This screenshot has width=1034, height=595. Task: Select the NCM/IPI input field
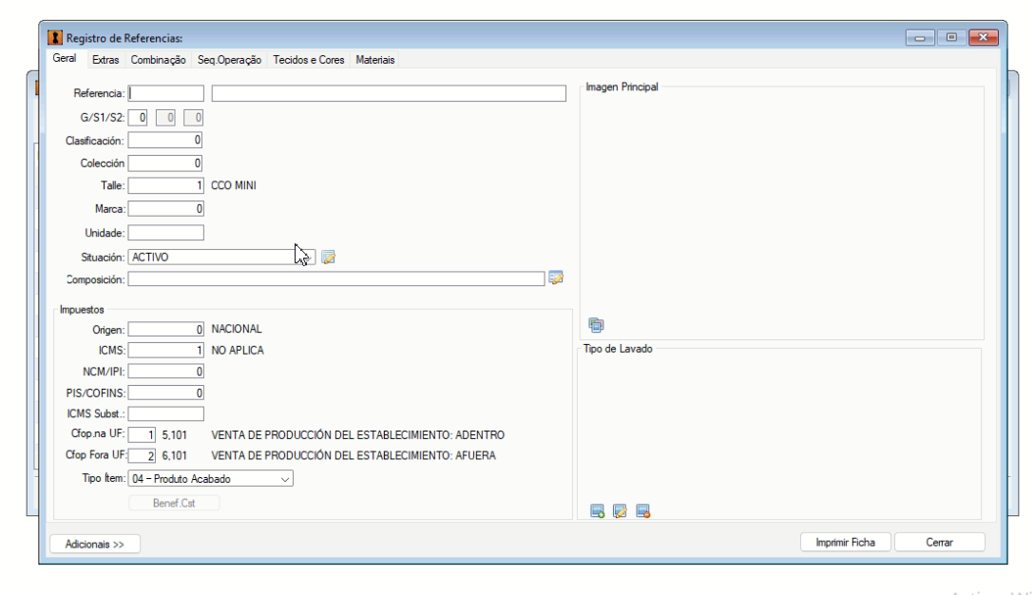point(166,372)
